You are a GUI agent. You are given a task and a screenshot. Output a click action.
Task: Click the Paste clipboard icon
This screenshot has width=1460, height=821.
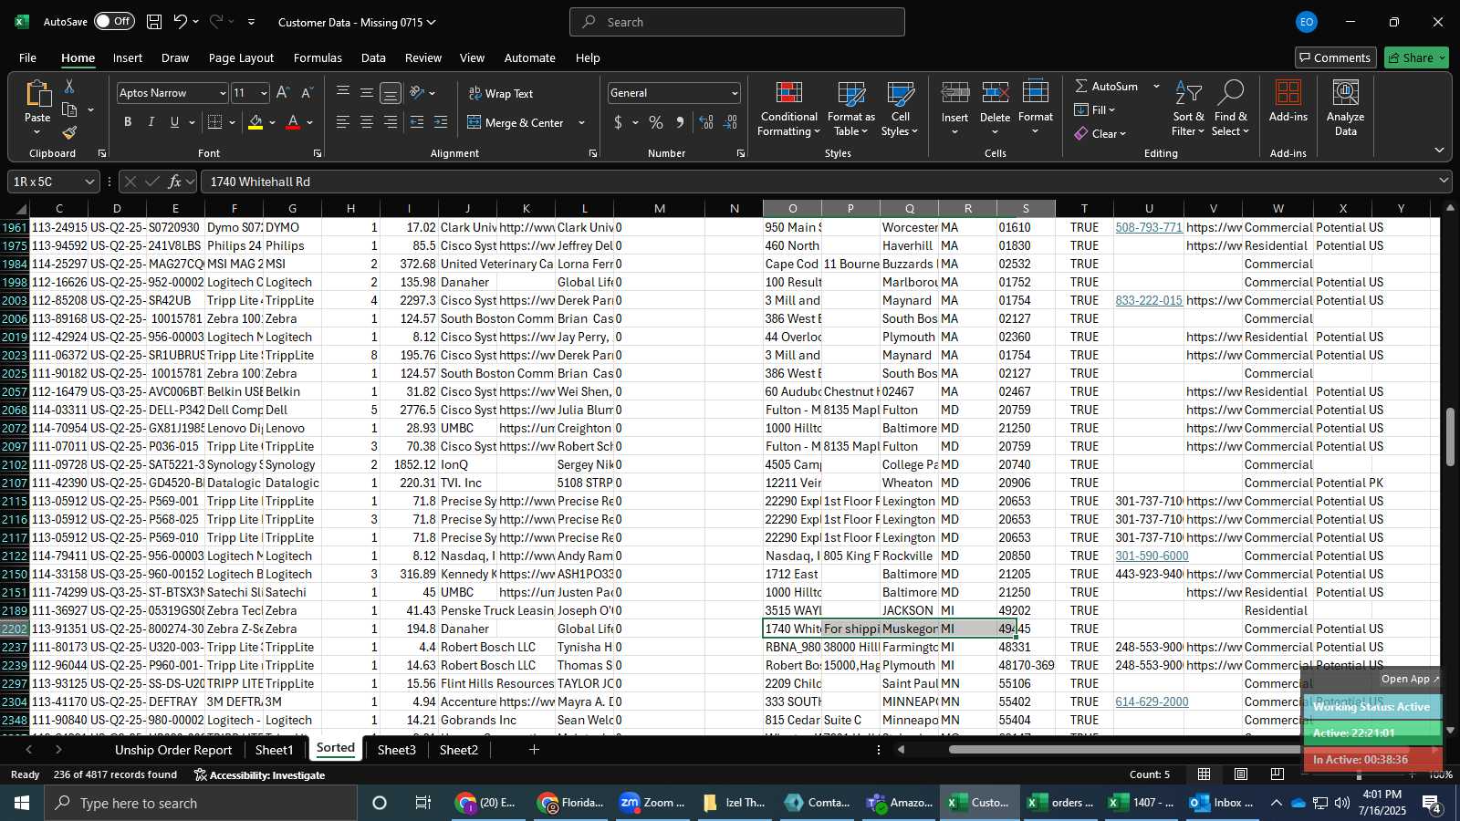[x=37, y=94]
